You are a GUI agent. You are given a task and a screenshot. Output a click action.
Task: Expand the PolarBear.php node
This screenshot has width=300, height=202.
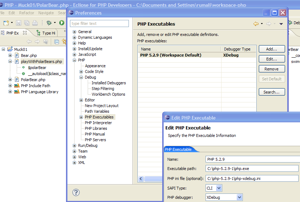10,80
